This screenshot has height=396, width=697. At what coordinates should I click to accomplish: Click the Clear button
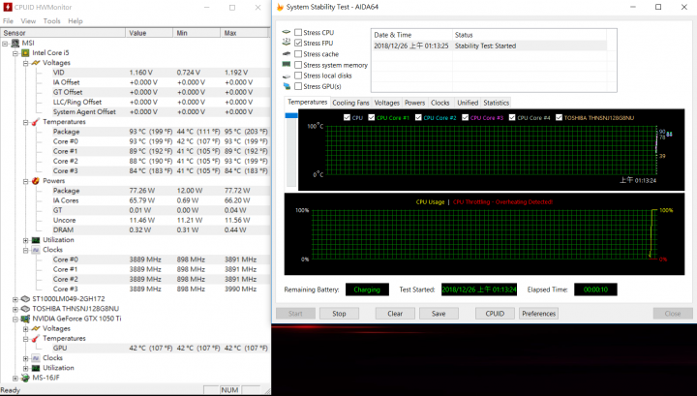click(395, 314)
